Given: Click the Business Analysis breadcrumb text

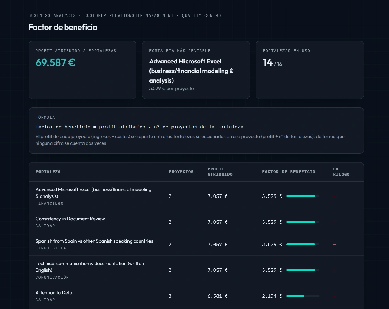Looking at the screenshot, I should point(52,15).
